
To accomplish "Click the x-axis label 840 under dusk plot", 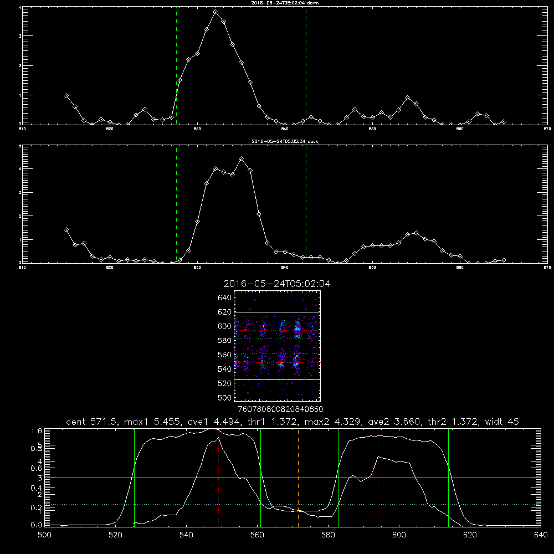I will (285, 268).
